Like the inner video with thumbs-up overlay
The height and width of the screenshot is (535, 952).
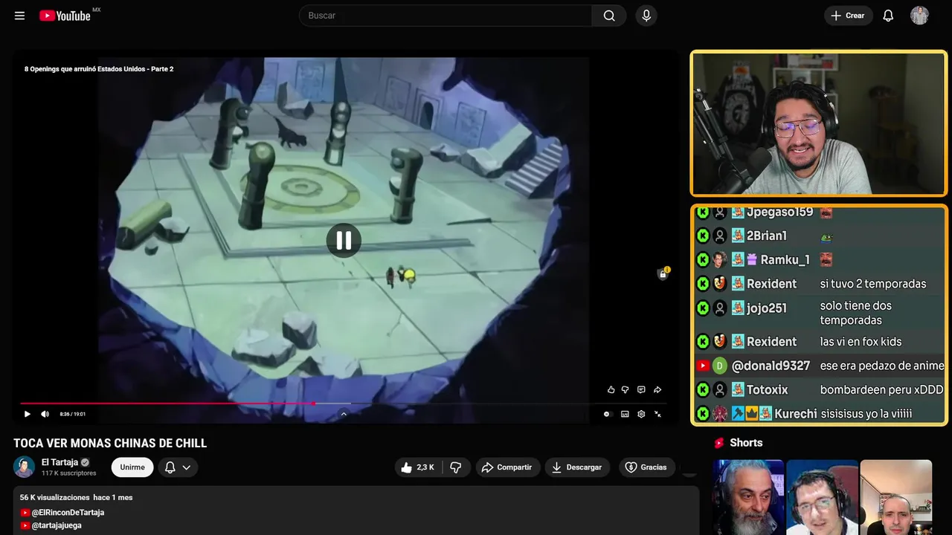tap(611, 389)
